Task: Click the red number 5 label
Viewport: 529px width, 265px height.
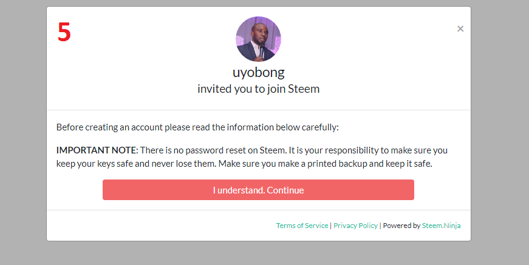Action: (64, 33)
